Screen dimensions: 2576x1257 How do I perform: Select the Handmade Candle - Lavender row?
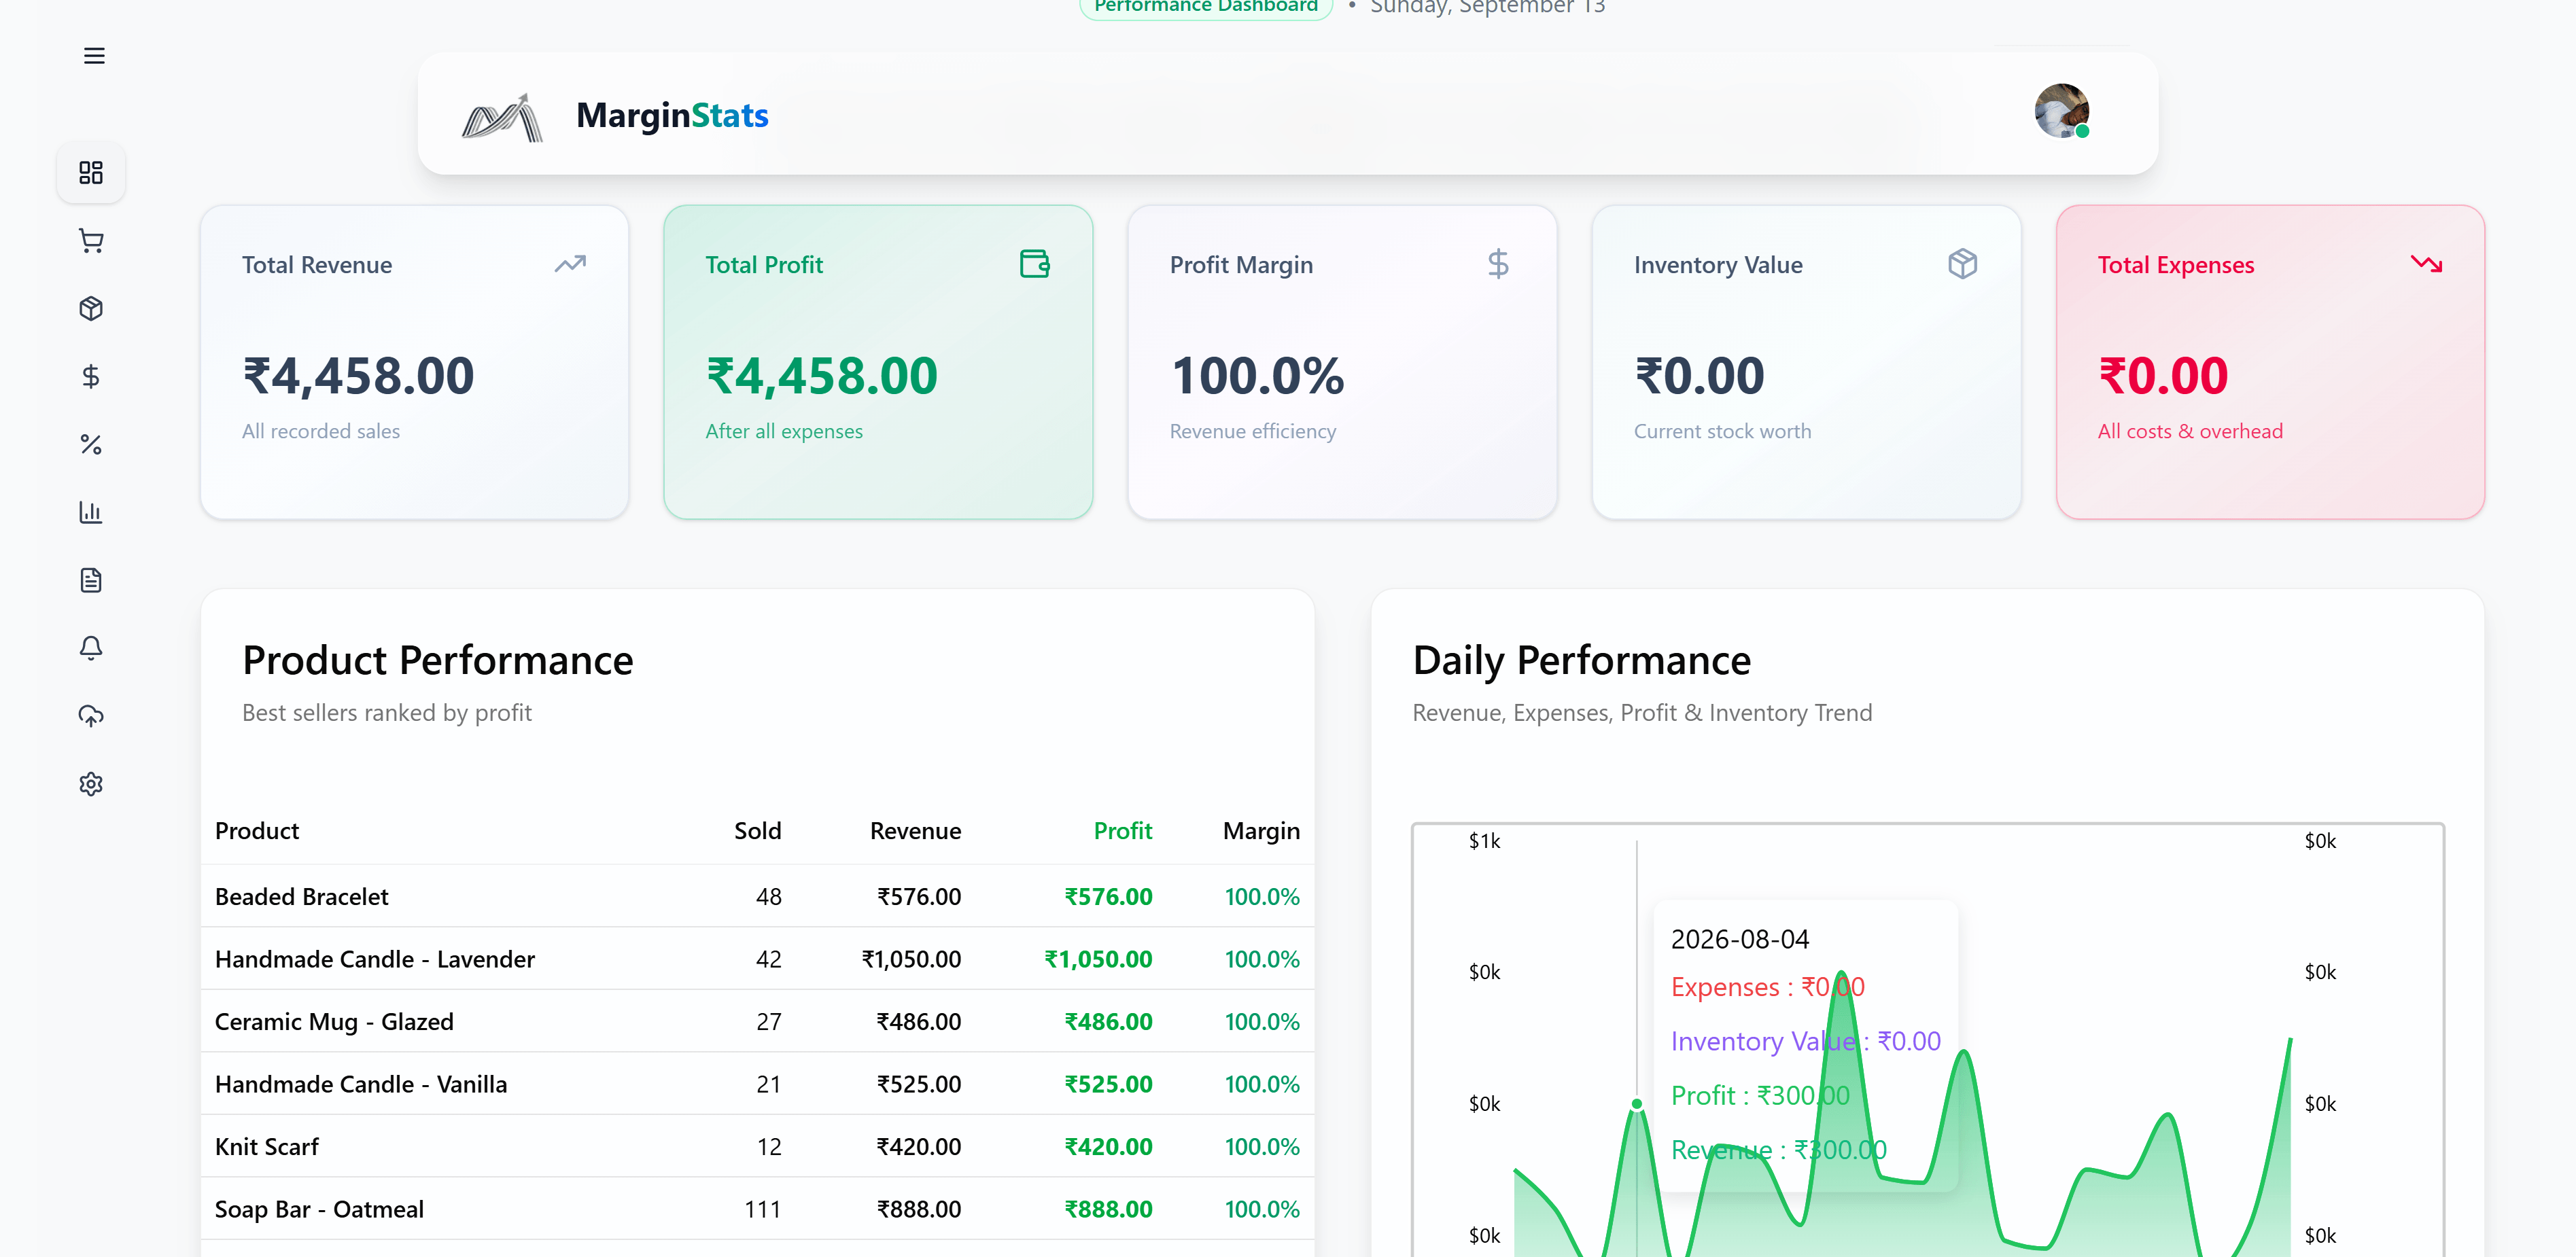click(x=757, y=959)
